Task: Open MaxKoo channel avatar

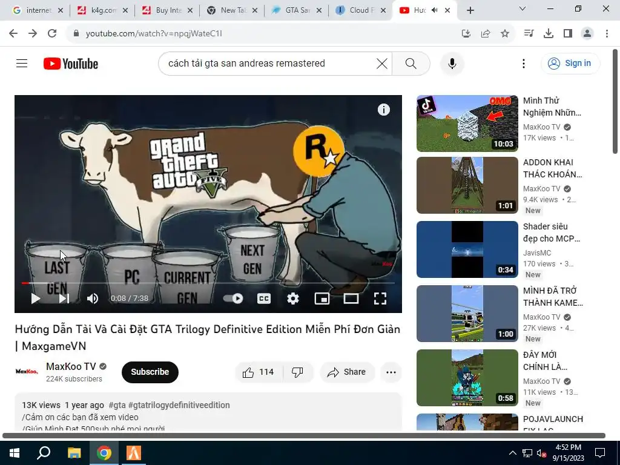Action: (x=27, y=372)
